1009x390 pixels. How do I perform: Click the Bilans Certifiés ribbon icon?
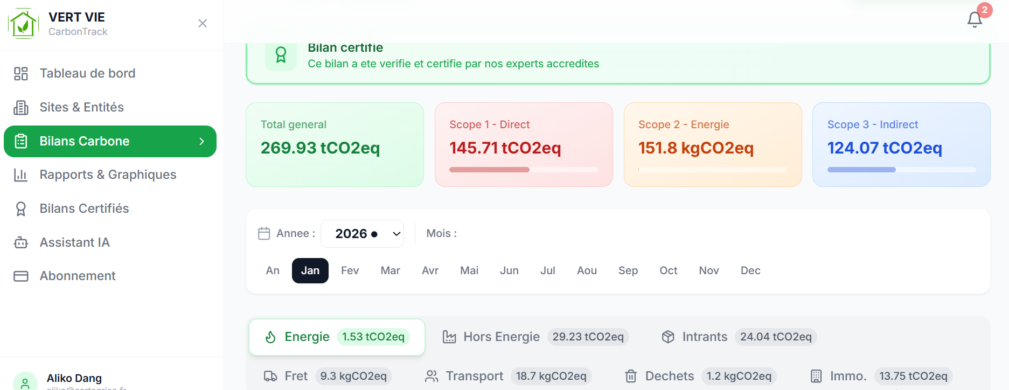point(21,208)
